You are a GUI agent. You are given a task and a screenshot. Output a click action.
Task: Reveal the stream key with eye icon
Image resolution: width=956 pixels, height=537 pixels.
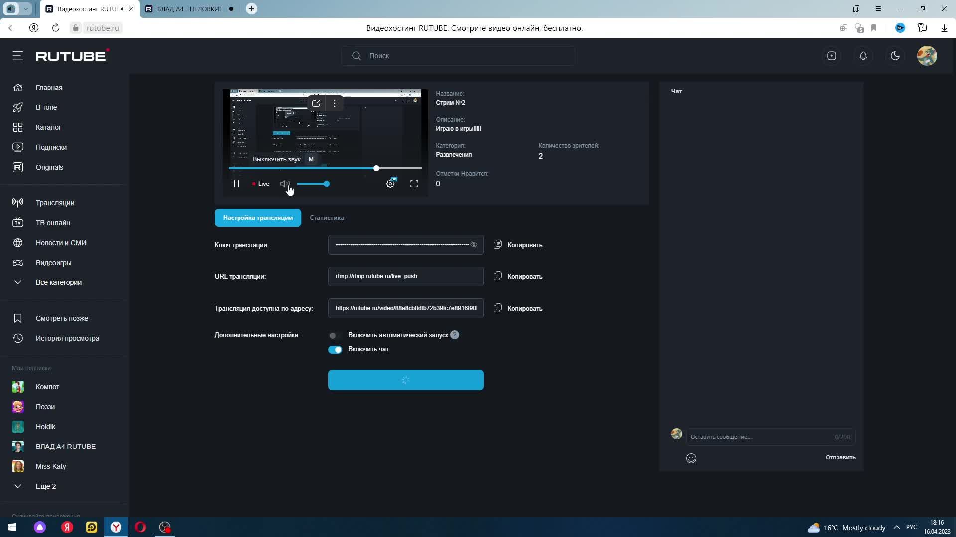(x=474, y=245)
